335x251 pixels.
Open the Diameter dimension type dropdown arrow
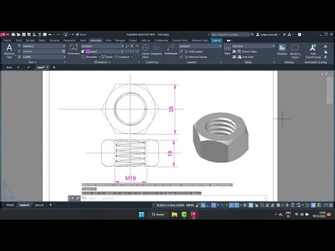[x=99, y=57]
